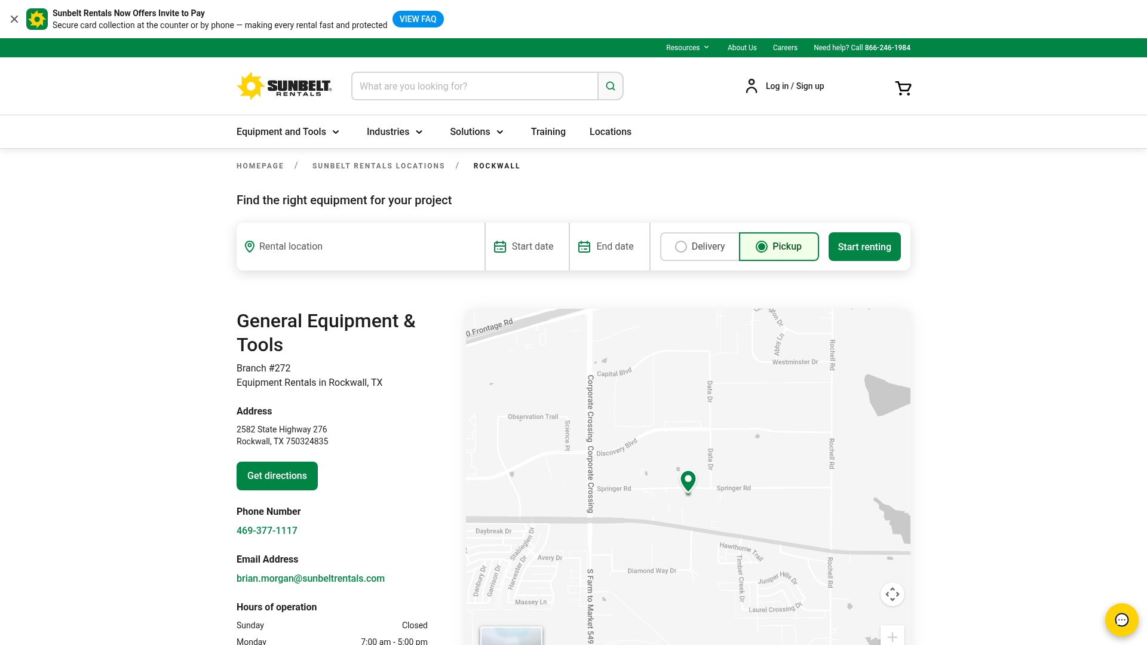Image resolution: width=1147 pixels, height=645 pixels.
Task: Click the user account icon
Action: point(751,85)
